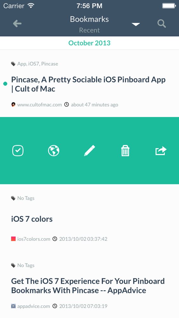Image resolution: width=179 pixels, height=318 pixels.
Task: Select the App, iOS7, Pincase tags
Action: click(x=38, y=64)
